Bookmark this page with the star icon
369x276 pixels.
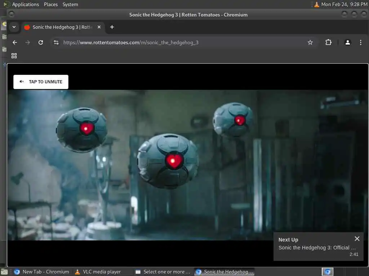[x=310, y=42]
